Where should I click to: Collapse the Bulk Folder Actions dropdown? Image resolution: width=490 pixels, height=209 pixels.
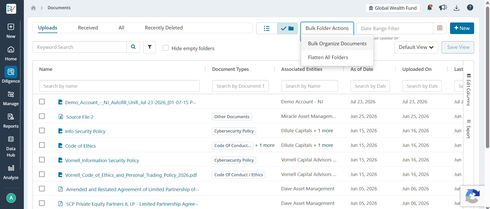tap(327, 28)
